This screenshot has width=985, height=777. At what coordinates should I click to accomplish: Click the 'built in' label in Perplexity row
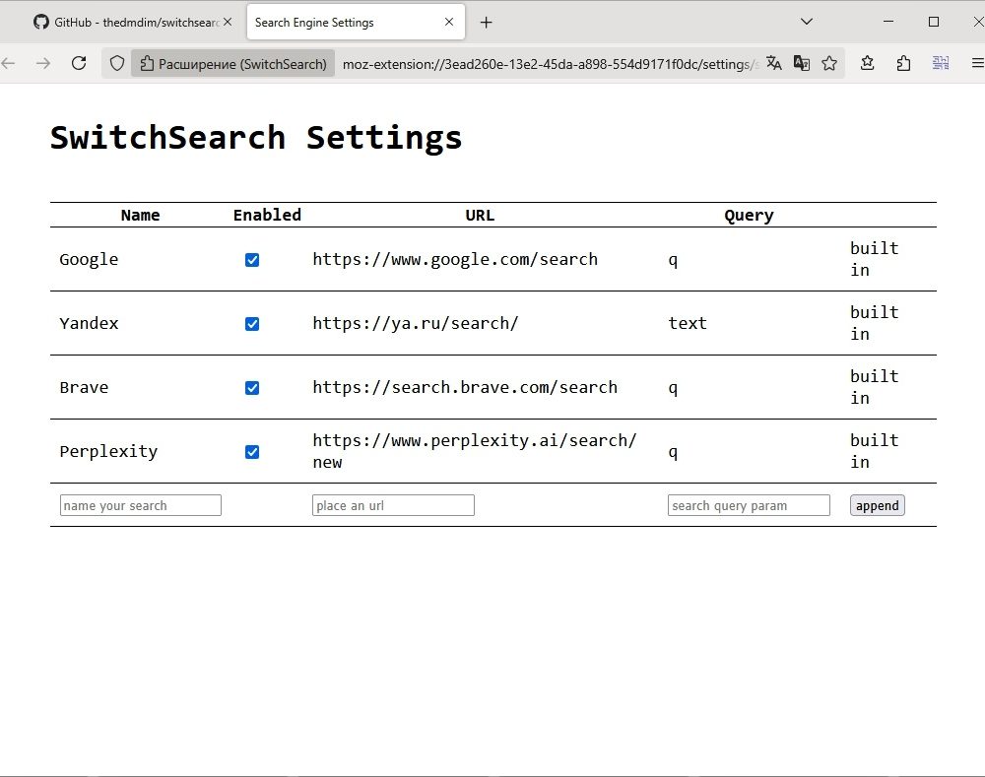pos(875,452)
